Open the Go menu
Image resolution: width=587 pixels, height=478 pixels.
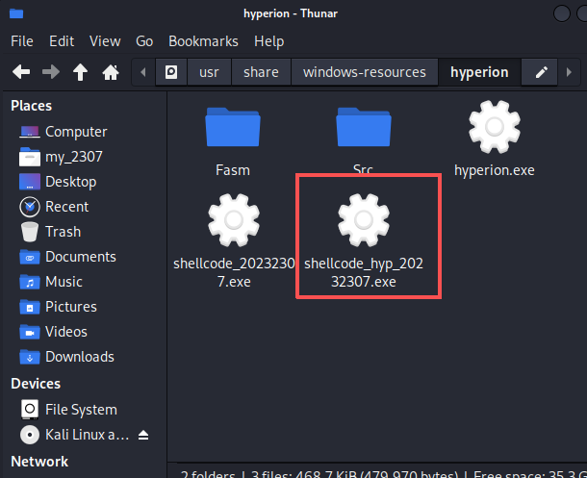click(x=144, y=41)
